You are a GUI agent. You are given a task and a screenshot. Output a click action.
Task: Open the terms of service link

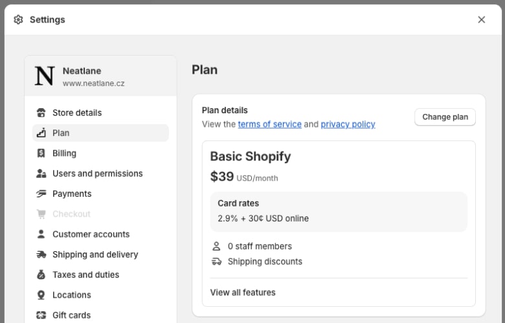click(269, 124)
